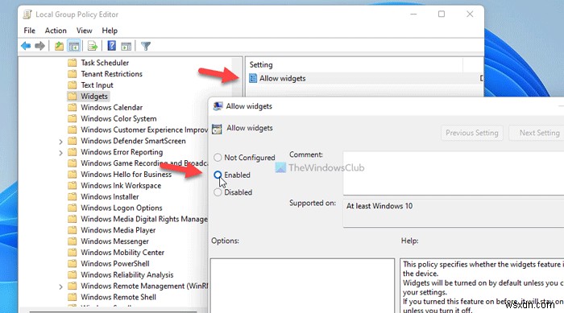564x313 pixels.
Task: Click the Forward arrow toolbar icon
Action: click(x=40, y=46)
